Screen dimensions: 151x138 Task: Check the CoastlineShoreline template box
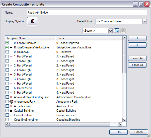[x=7, y=120]
